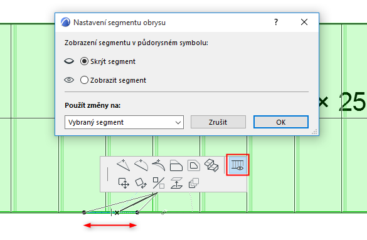Screen dimensions: 367x240
Task: Select the move (drag) tool in pet palette
Action: pos(124,183)
